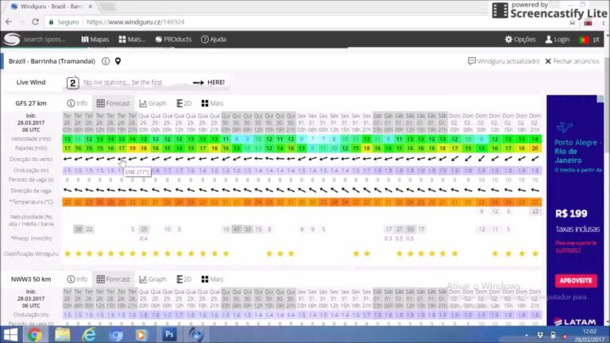The image size is (610, 343).
Task: Click the Velocidade (nós) row label
Action: tap(31, 139)
